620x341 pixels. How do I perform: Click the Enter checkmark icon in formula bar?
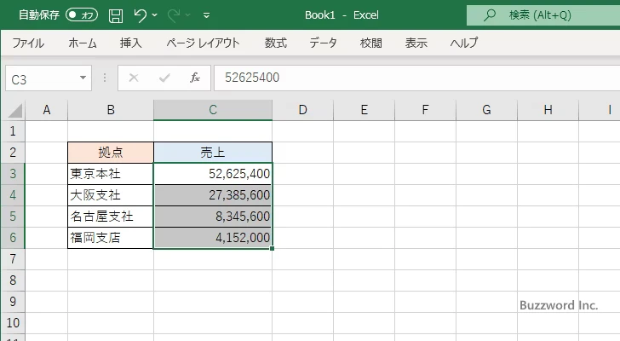pos(164,78)
